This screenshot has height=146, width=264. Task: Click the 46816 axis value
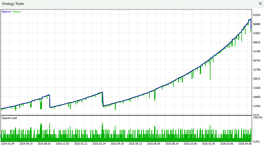257,42
